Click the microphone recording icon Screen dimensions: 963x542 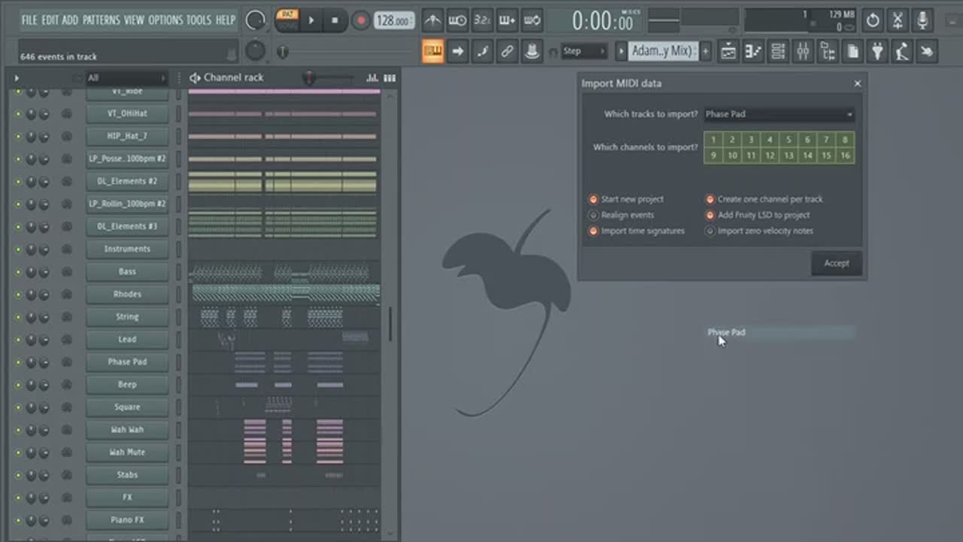point(922,20)
